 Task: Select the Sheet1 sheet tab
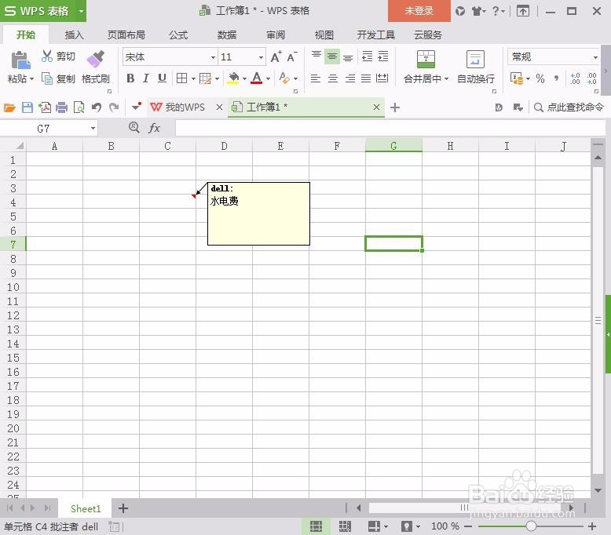click(x=86, y=508)
